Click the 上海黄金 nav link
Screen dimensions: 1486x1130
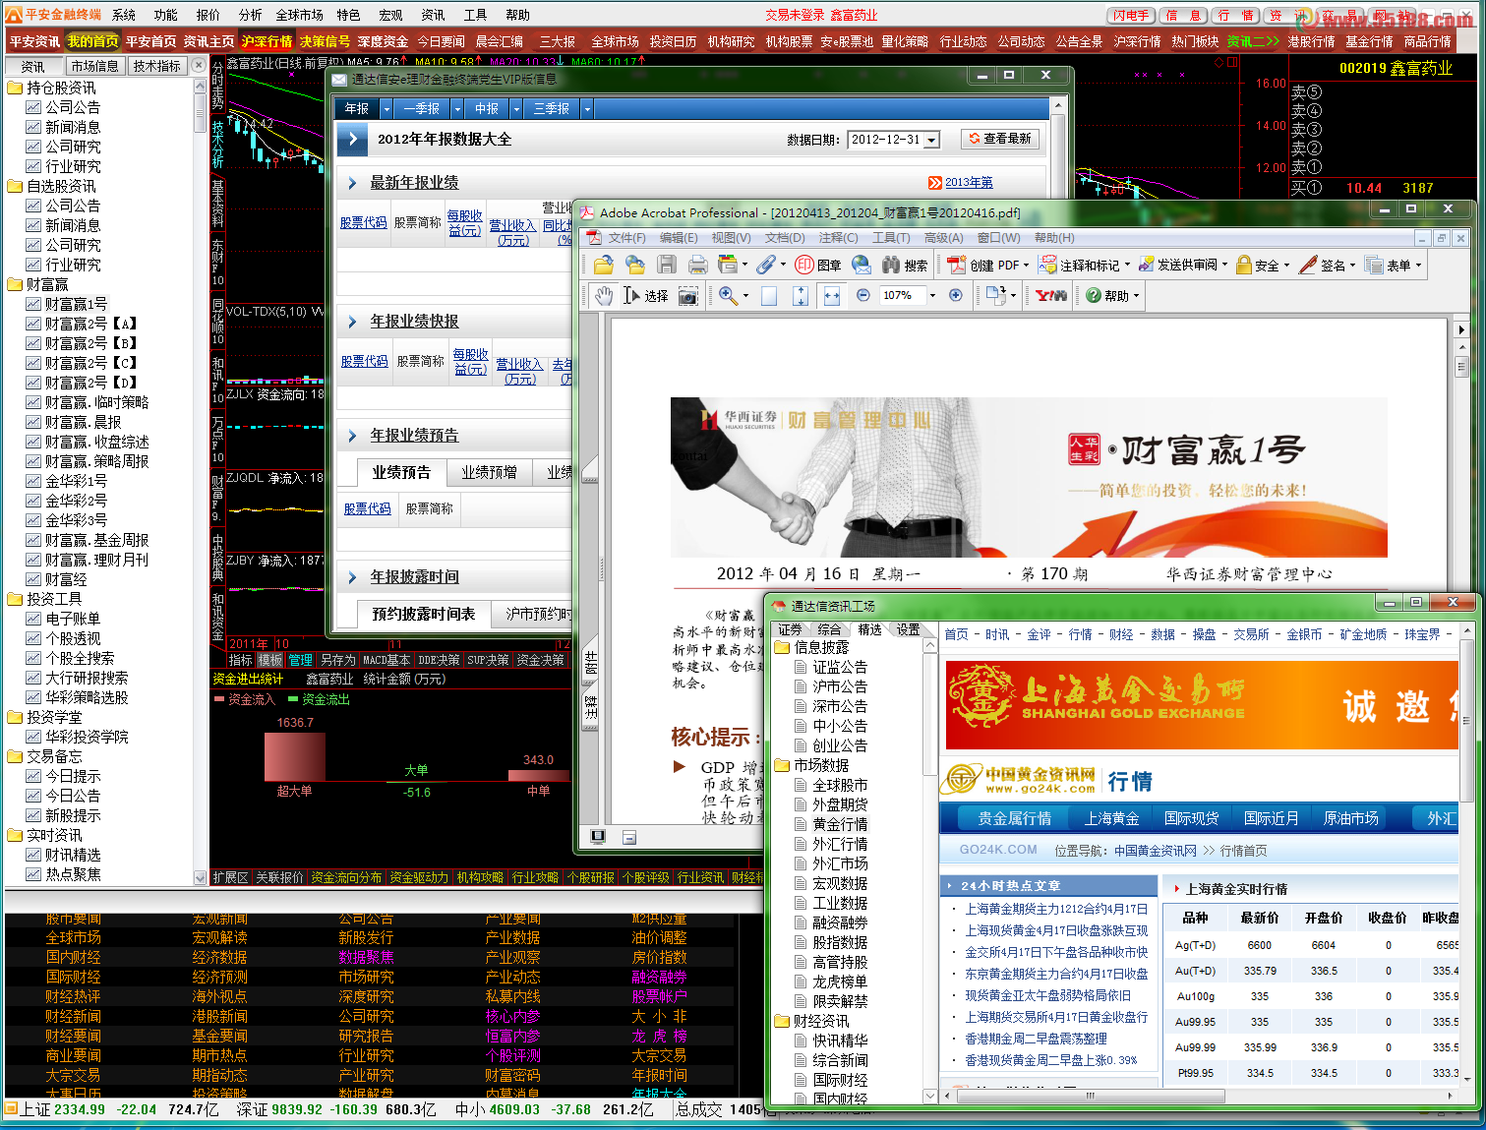pos(1111,818)
